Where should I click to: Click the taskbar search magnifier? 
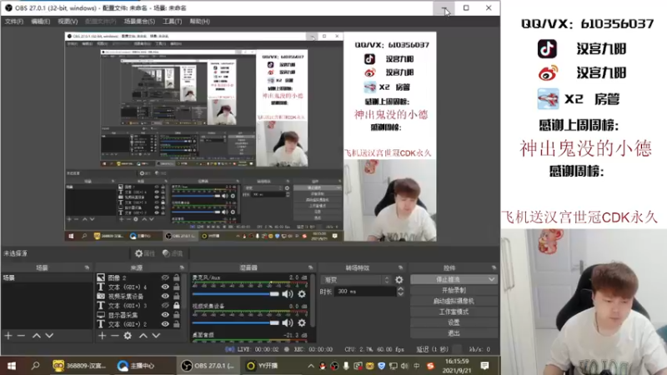35,366
